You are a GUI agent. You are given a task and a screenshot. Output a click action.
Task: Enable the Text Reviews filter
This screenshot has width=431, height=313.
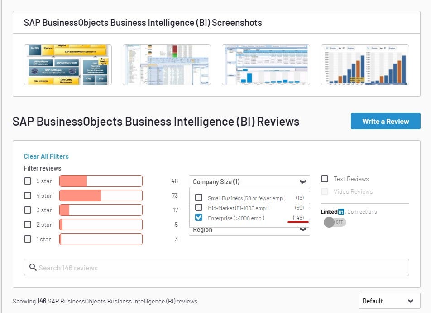click(325, 179)
